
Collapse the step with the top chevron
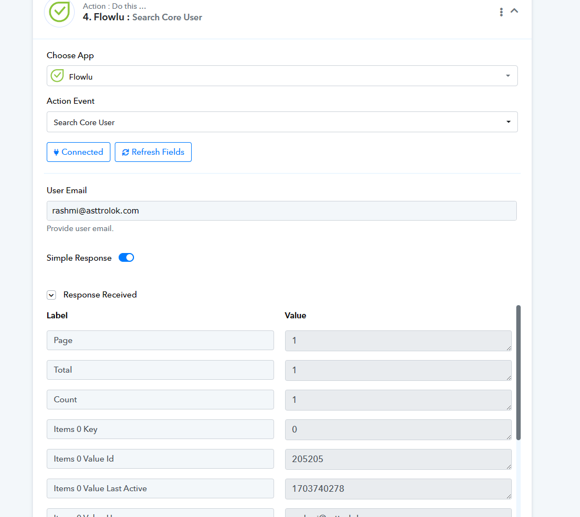click(514, 11)
